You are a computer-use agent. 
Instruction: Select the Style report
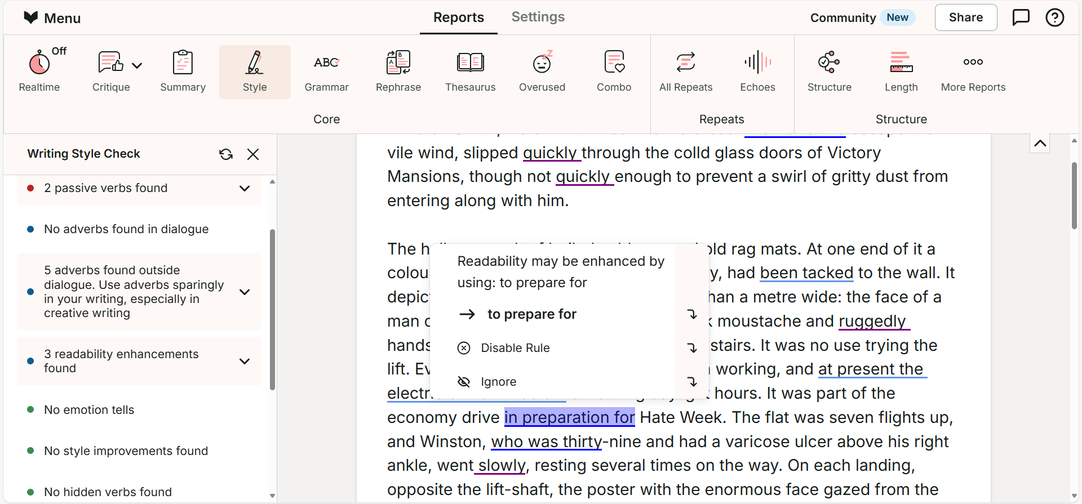tap(255, 72)
